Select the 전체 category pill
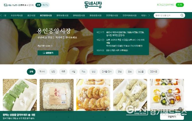The image size is (192, 121). 31,71
